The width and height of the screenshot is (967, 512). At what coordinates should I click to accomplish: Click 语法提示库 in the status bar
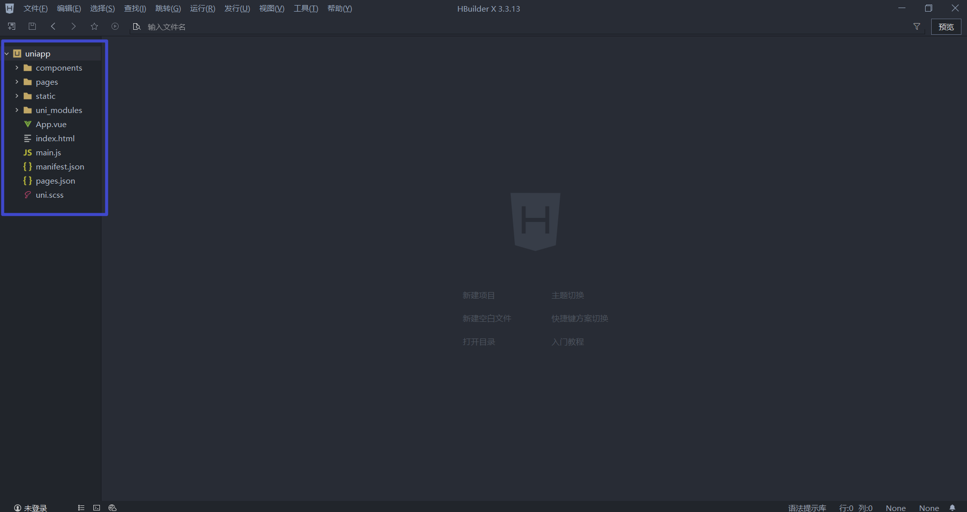pyautogui.click(x=807, y=508)
